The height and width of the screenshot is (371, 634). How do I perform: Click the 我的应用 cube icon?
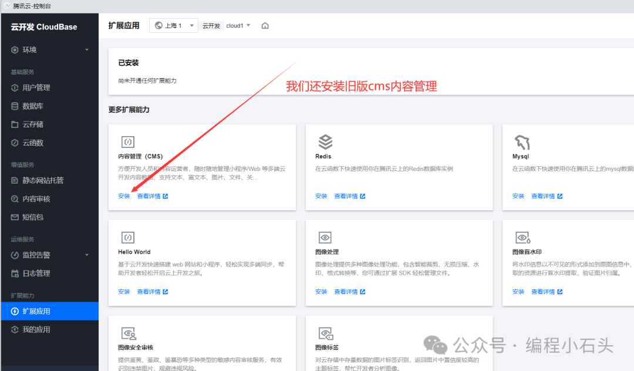(x=15, y=329)
